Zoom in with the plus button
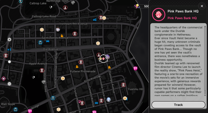This screenshot has height=113, width=208. 9,40
